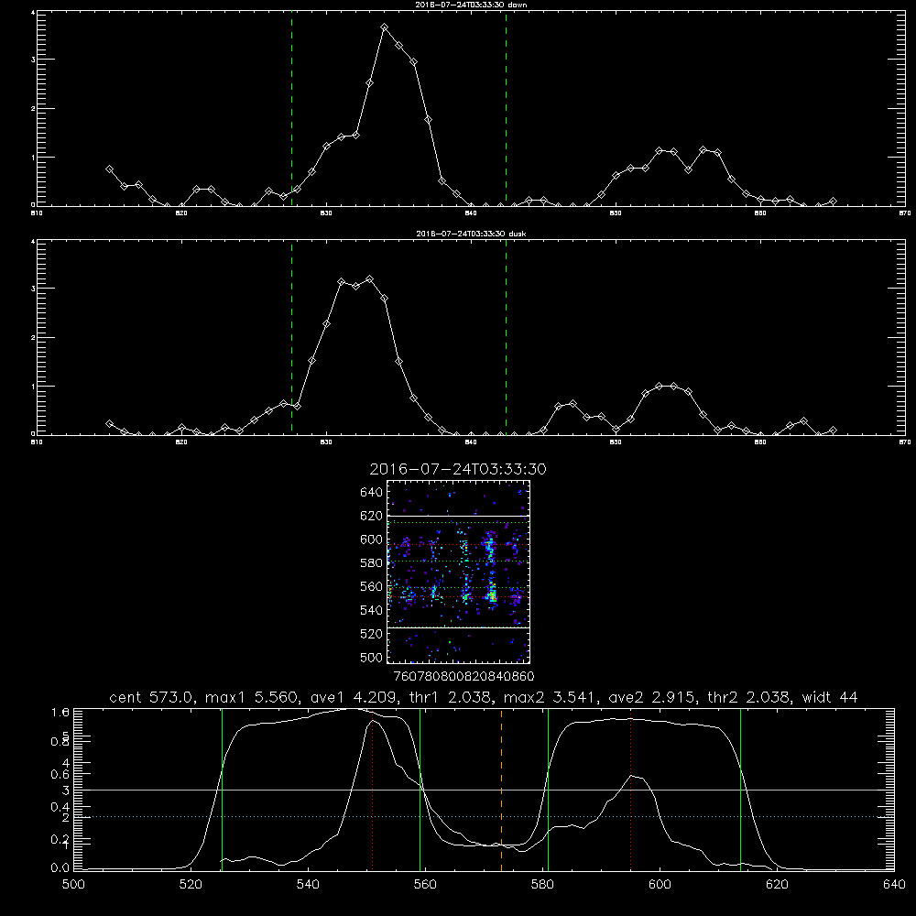Click the green vertical line near 559 in bottom plot
This screenshot has height=916, width=916.
[x=420, y=789]
